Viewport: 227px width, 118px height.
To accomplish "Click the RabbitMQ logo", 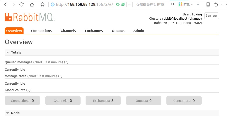I will click(30, 17).
